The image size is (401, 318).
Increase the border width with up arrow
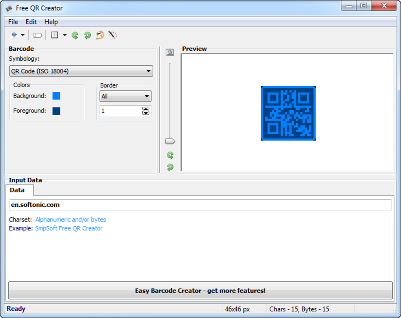pos(146,109)
